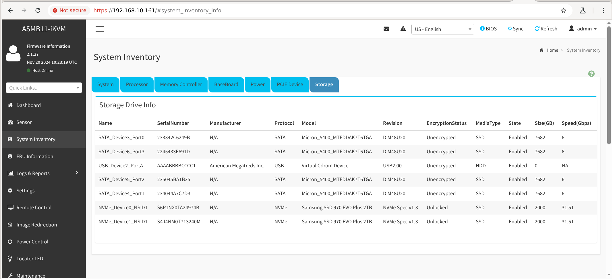Toggle the hamburger sidebar menu icon
This screenshot has width=613, height=279.
coord(100,29)
